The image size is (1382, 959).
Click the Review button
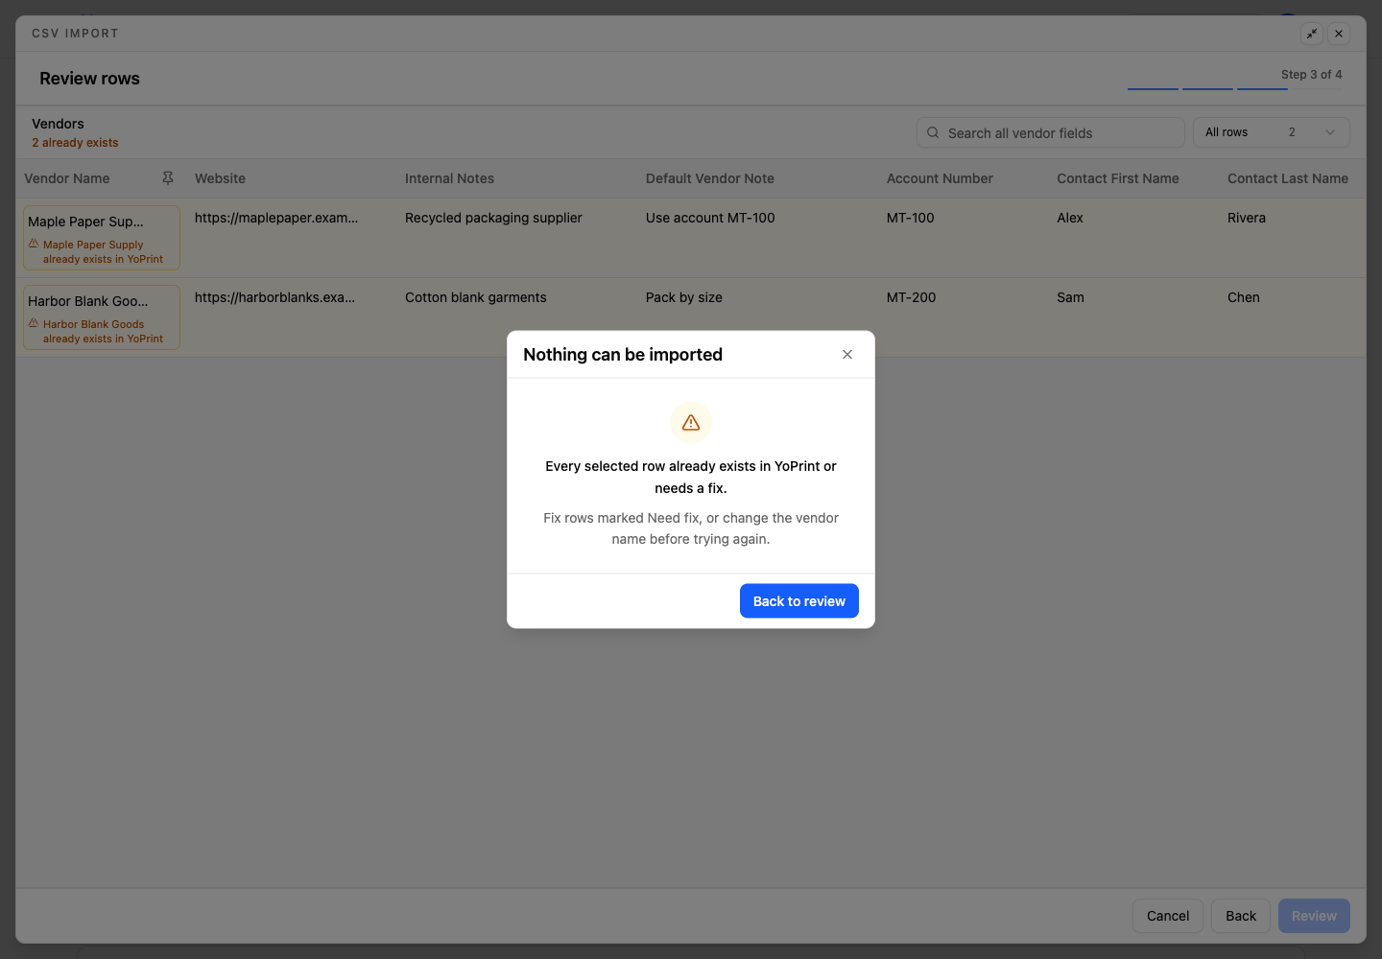1314,916
